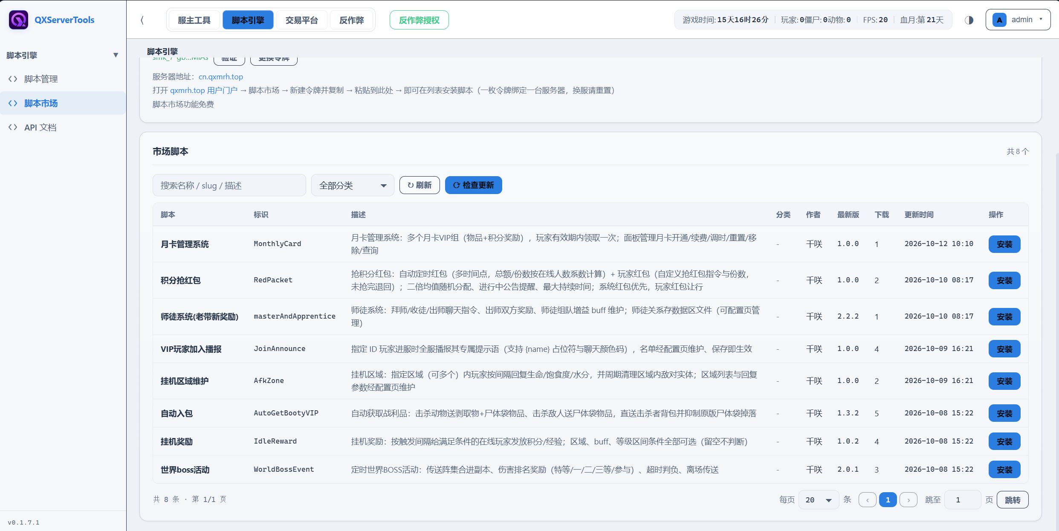Click the WorldBossEvent slug text

coord(284,470)
